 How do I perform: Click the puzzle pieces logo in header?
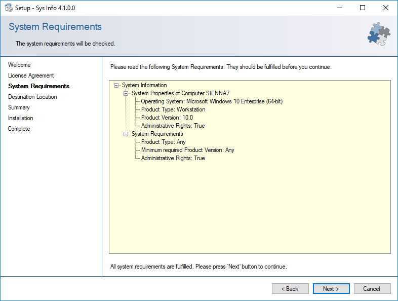tap(379, 34)
